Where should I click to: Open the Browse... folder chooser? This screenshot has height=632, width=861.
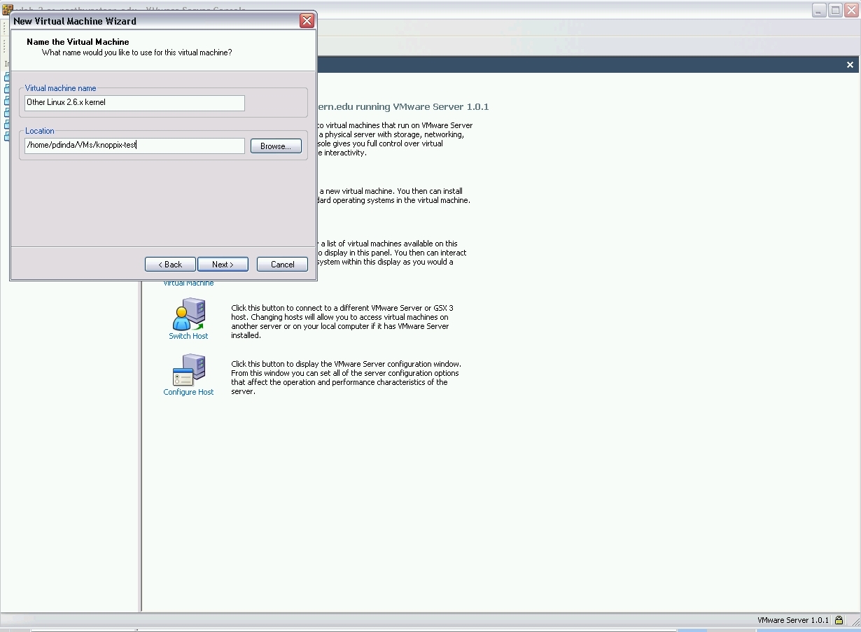pyautogui.click(x=276, y=146)
